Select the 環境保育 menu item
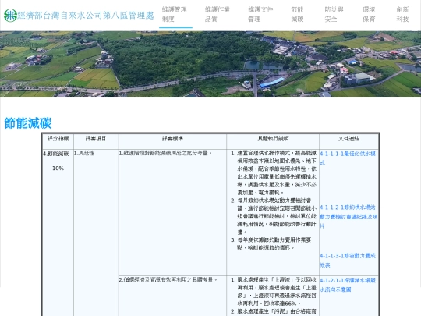Viewport: 421px width, 316px height. click(369, 15)
